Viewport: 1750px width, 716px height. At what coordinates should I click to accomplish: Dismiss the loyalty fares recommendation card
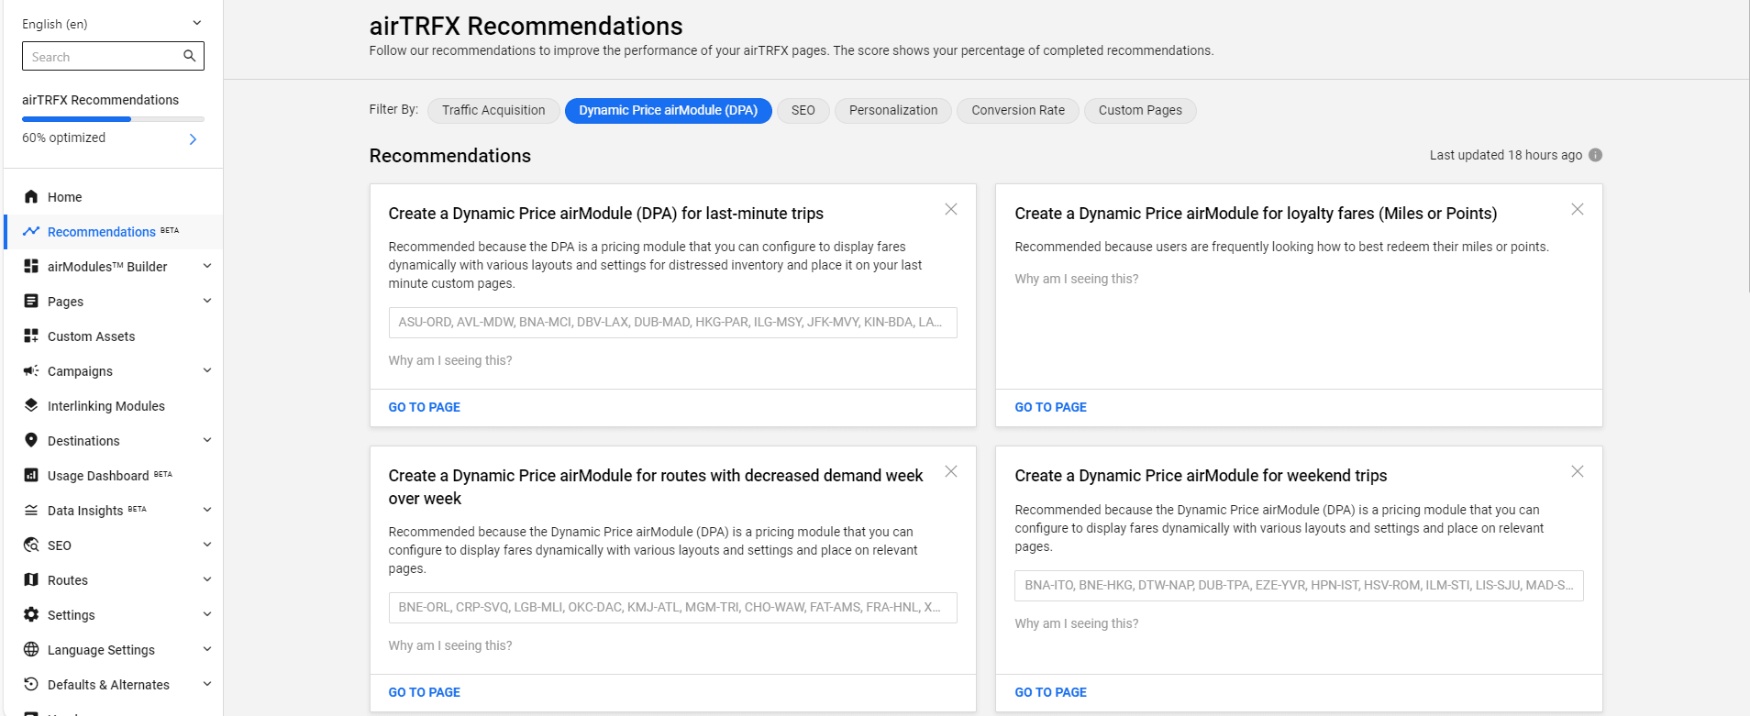coord(1578,209)
